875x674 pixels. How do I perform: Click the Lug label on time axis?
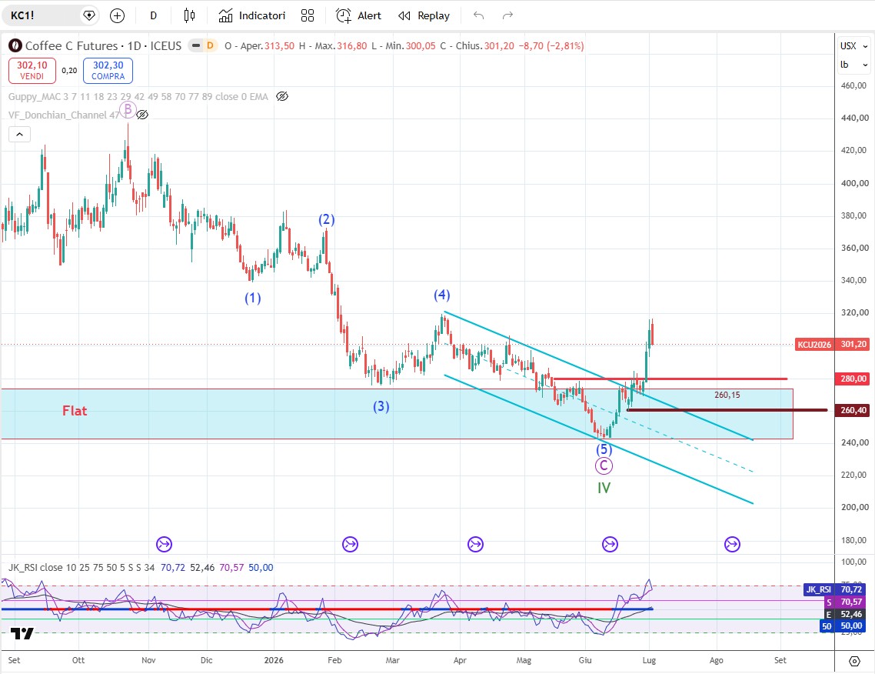point(649,660)
